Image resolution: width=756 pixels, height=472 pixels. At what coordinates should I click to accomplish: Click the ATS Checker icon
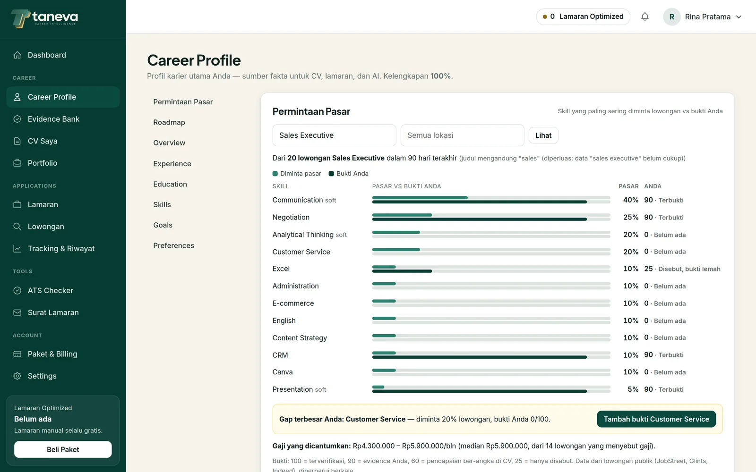(x=17, y=290)
